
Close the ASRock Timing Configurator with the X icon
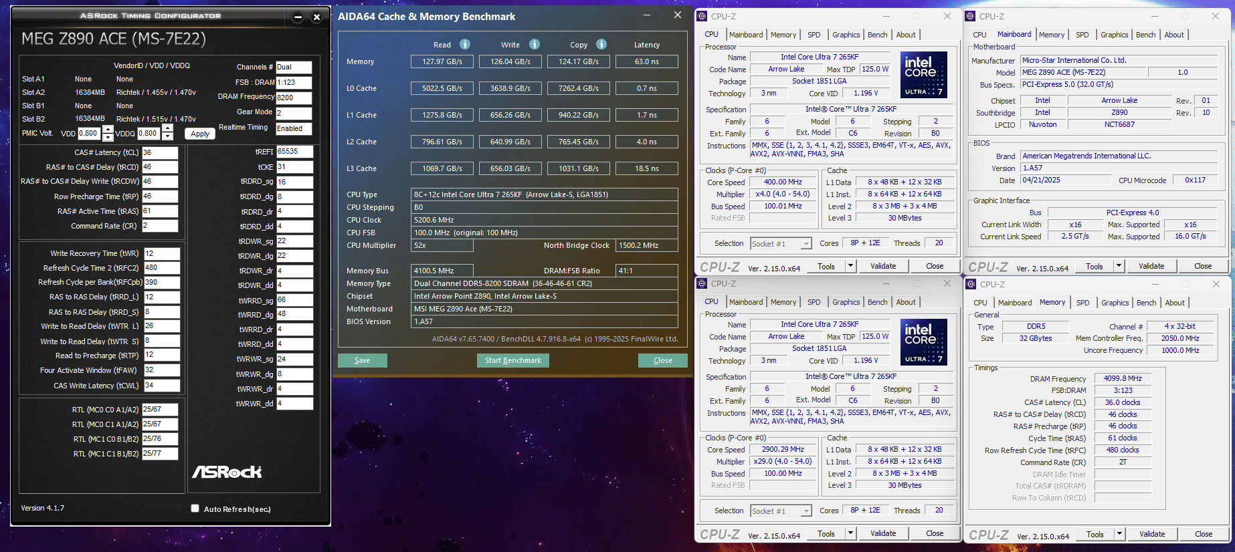click(317, 17)
